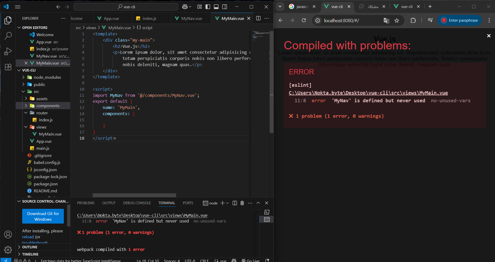Toggle the bottom panel layout button
Screen dimensions: 495x262
coord(216,7)
